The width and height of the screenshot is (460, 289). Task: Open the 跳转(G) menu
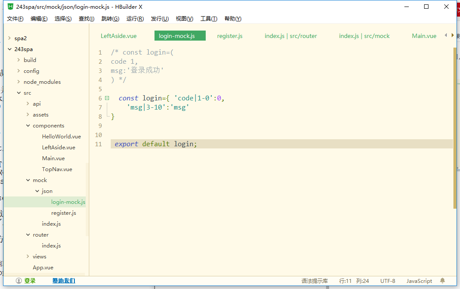coord(110,19)
